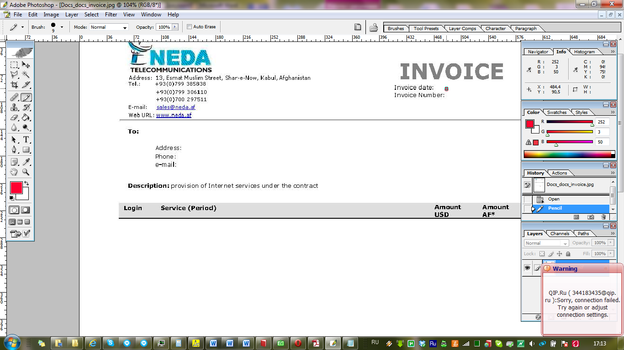The height and width of the screenshot is (350, 624).
Task: Select the Clone Stamp tool
Action: 14,108
